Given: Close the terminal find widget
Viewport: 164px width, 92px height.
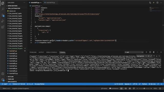Looking at the screenshot, I should click(x=159, y=56).
